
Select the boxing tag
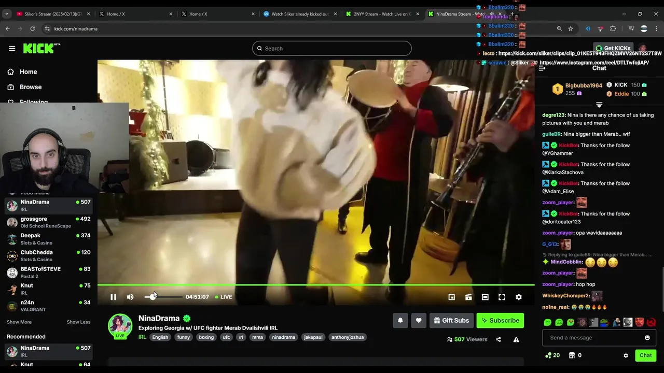[x=206, y=337]
